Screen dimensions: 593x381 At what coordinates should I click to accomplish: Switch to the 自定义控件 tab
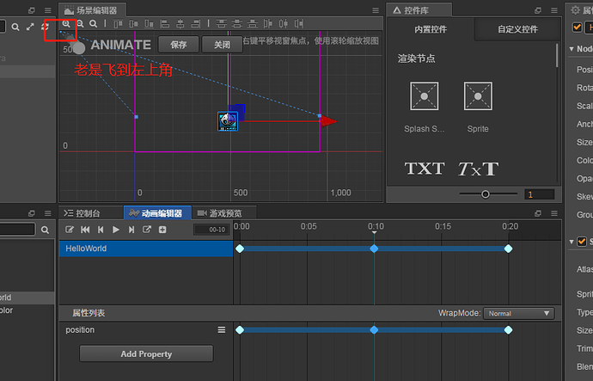[517, 29]
